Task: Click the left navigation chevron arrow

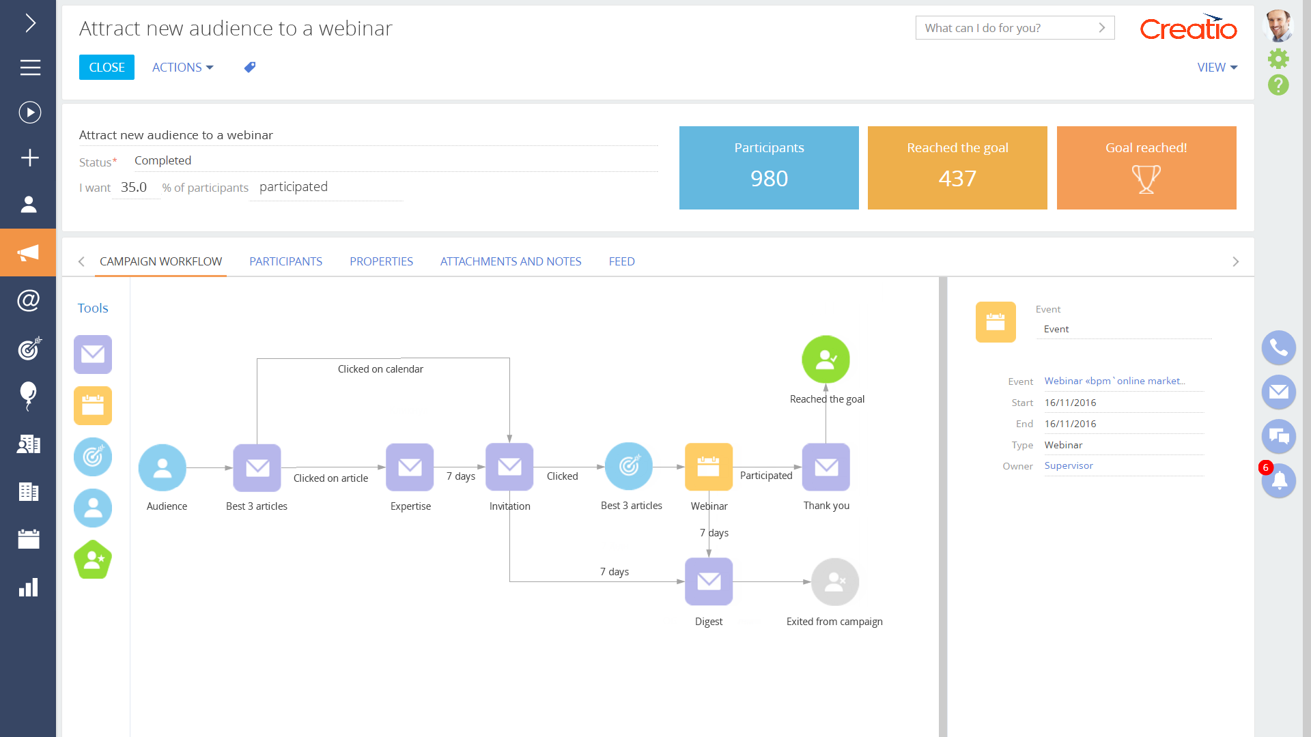Action: 82,262
